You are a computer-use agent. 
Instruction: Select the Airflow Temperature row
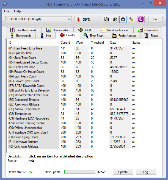78,109
